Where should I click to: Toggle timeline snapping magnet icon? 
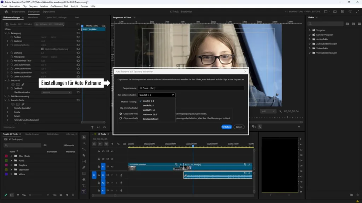[100, 144]
